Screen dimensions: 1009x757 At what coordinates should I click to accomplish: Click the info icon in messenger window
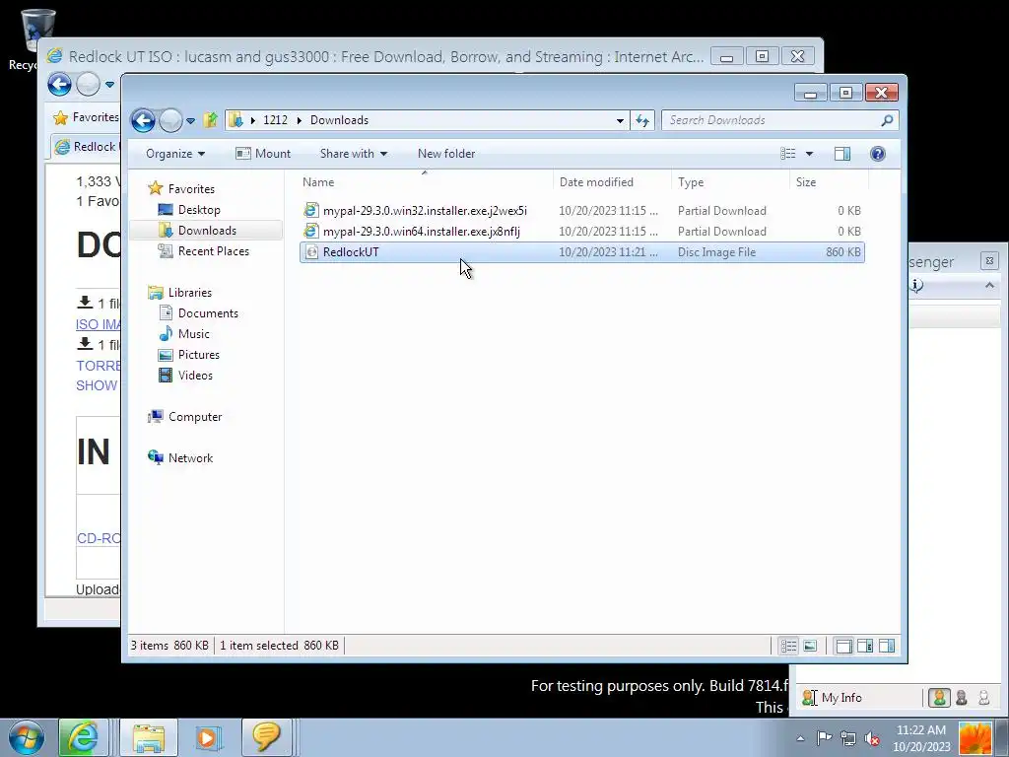point(917,285)
